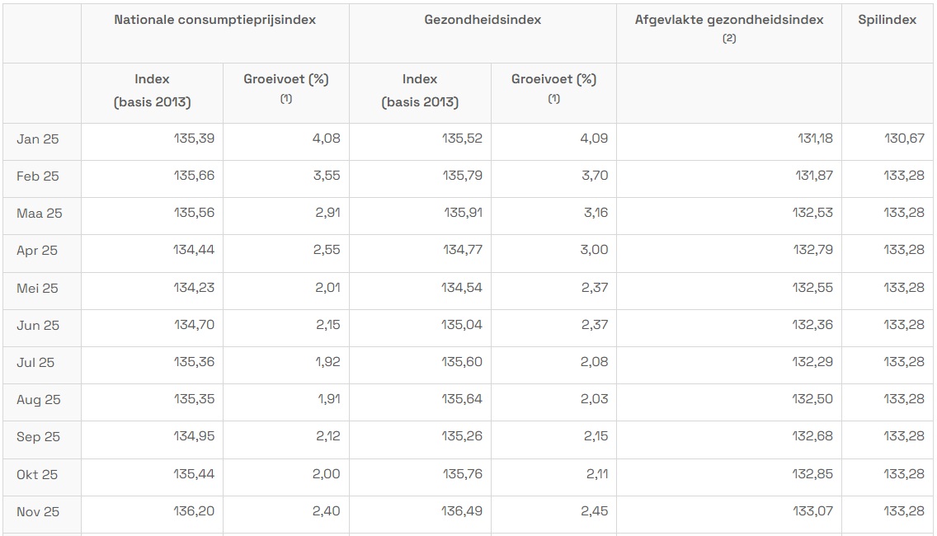Open footnote (1) under Gezondheidsindex Groeivoet

tap(553, 99)
